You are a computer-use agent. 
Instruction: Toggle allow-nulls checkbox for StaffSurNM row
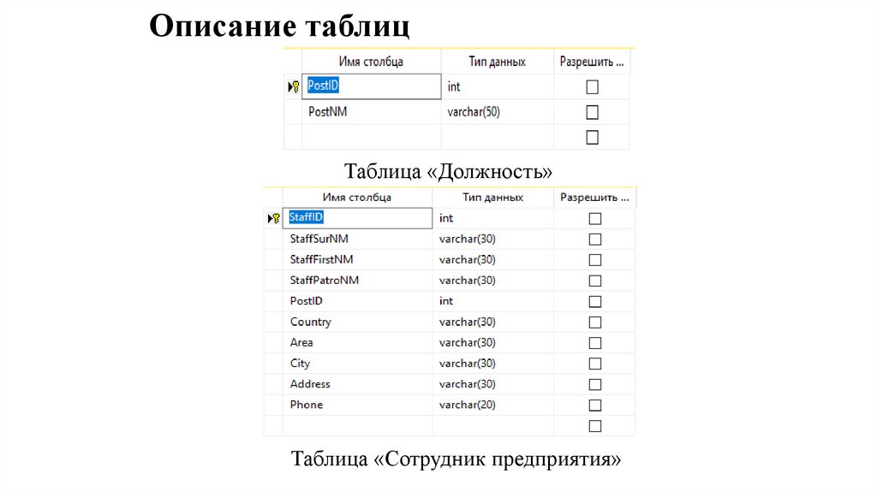click(595, 239)
